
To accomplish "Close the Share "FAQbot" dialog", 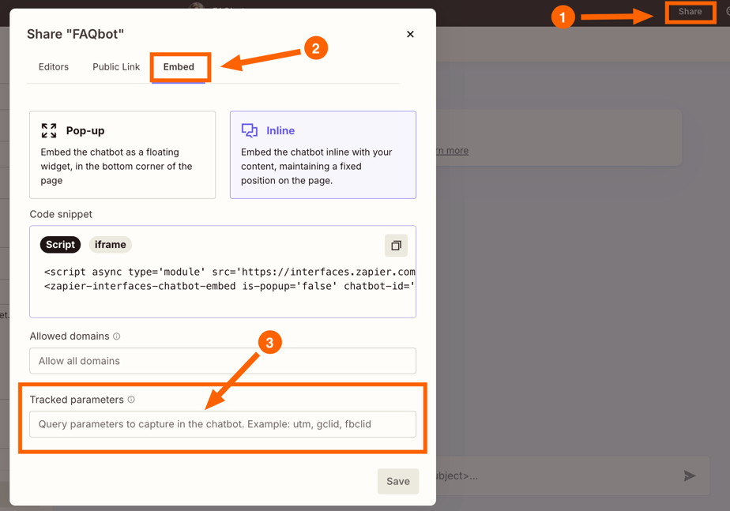I will pyautogui.click(x=410, y=34).
